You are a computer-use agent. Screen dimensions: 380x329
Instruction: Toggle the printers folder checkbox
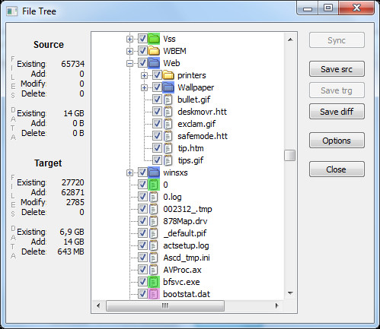coord(157,75)
